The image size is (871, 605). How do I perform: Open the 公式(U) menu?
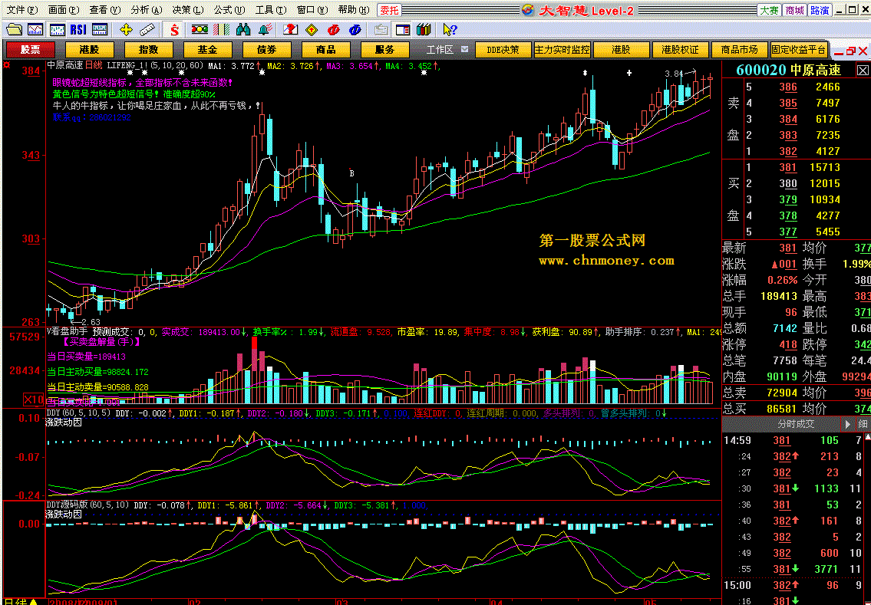[x=229, y=10]
